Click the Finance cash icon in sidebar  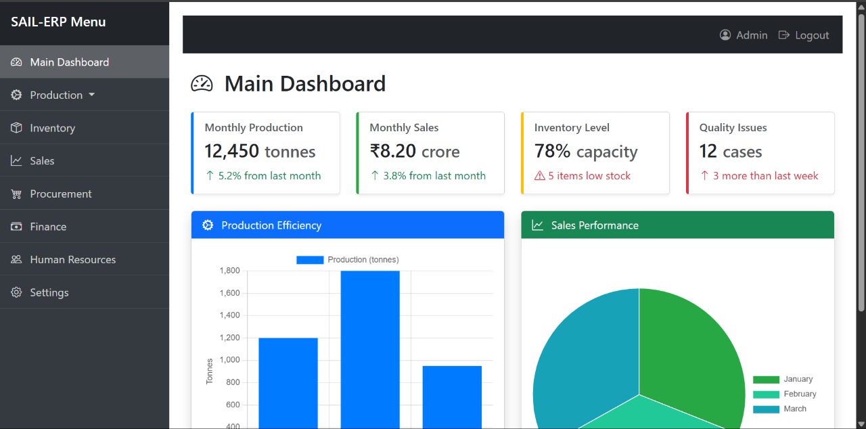pyautogui.click(x=16, y=227)
